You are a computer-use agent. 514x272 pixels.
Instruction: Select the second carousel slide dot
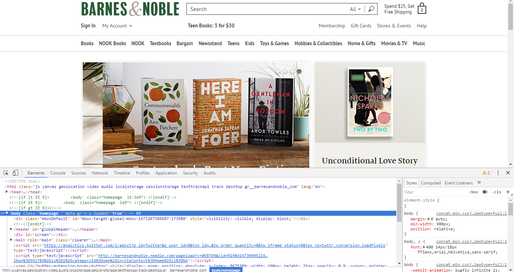coord(285,72)
